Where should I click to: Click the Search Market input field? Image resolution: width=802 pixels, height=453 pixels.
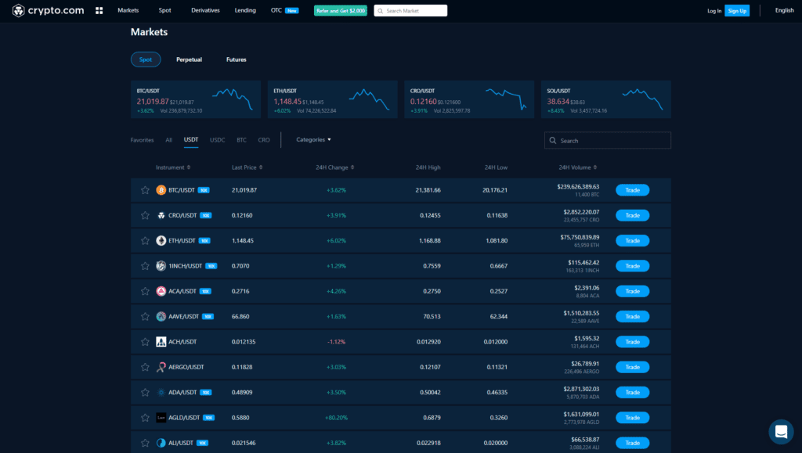pos(411,10)
